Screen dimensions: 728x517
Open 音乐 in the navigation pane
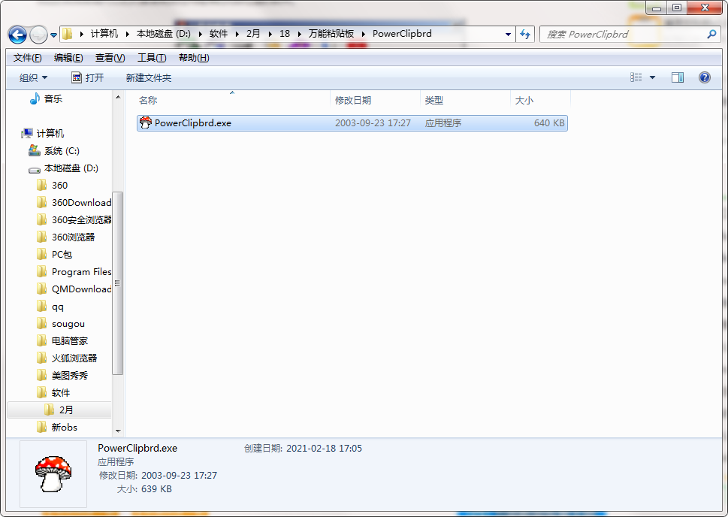coord(53,98)
